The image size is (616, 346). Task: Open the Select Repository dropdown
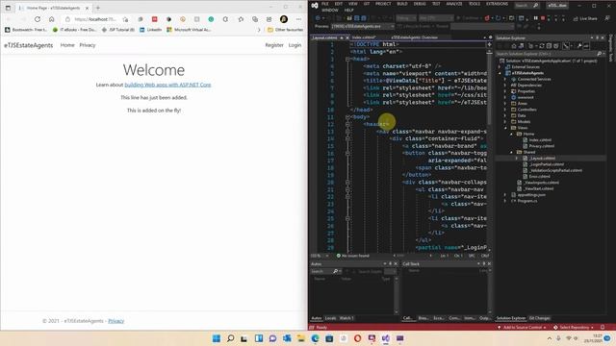(574, 327)
